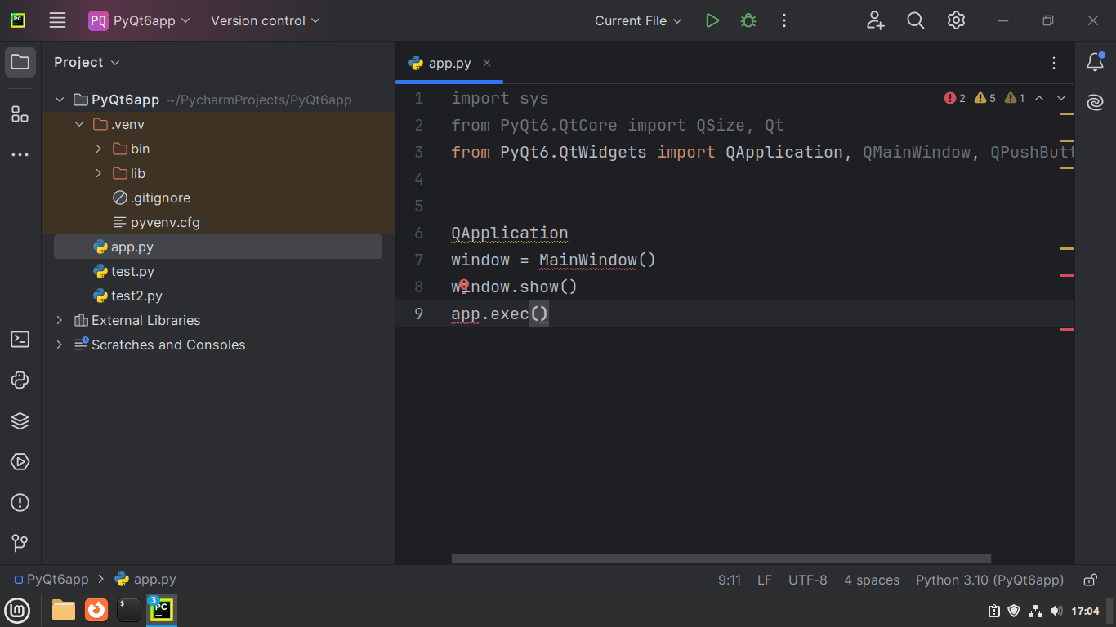The image size is (1116, 627).
Task: Click app.py breadcrumb in navigation bar
Action: [145, 580]
